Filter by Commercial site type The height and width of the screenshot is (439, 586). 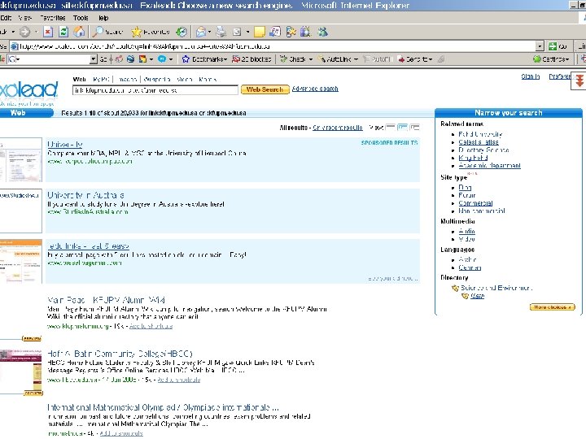[475, 203]
